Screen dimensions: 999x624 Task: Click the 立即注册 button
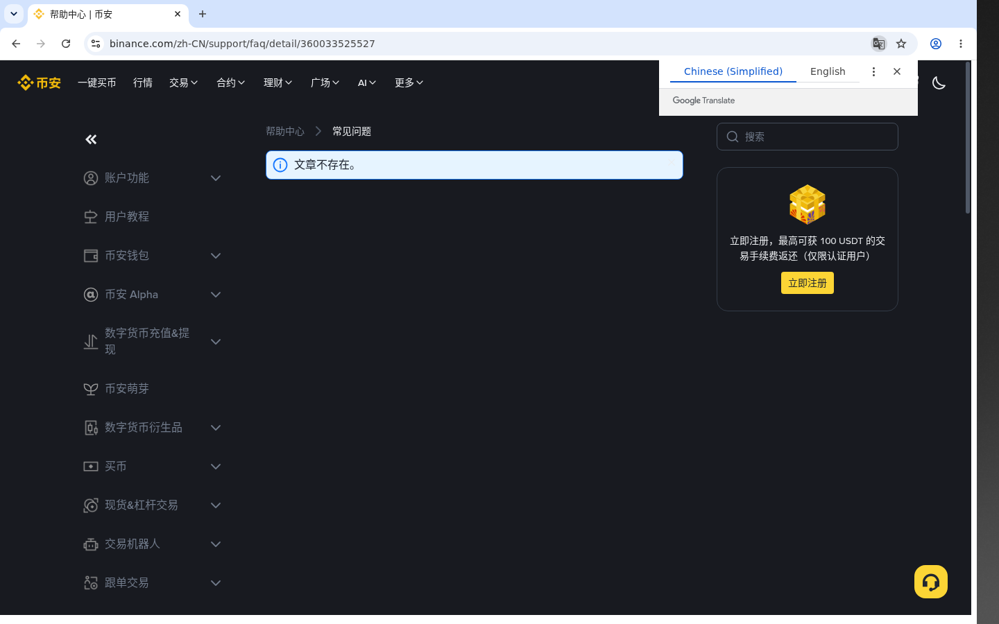click(808, 283)
